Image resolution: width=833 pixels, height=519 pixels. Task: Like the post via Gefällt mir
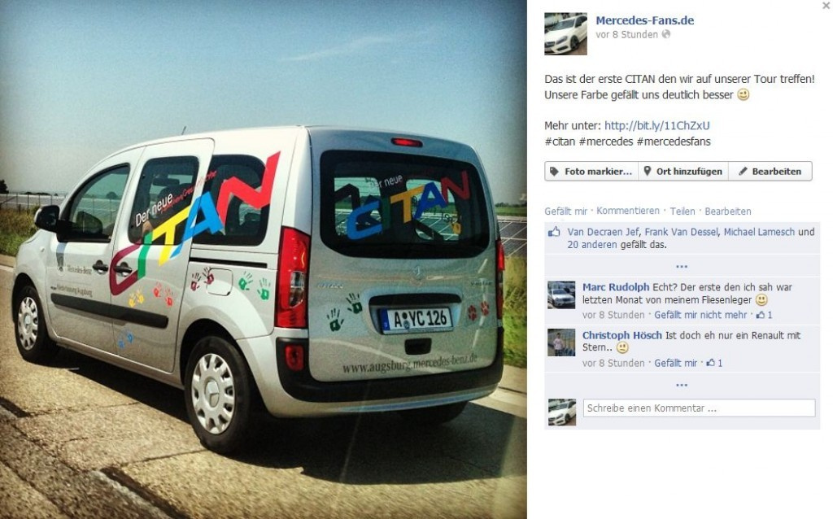(566, 212)
